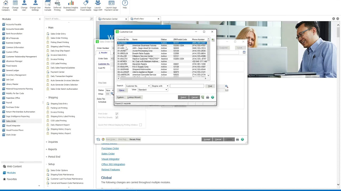Click the magnifier lookup icon in Sales Order window
The image size is (341, 191).
point(226,86)
